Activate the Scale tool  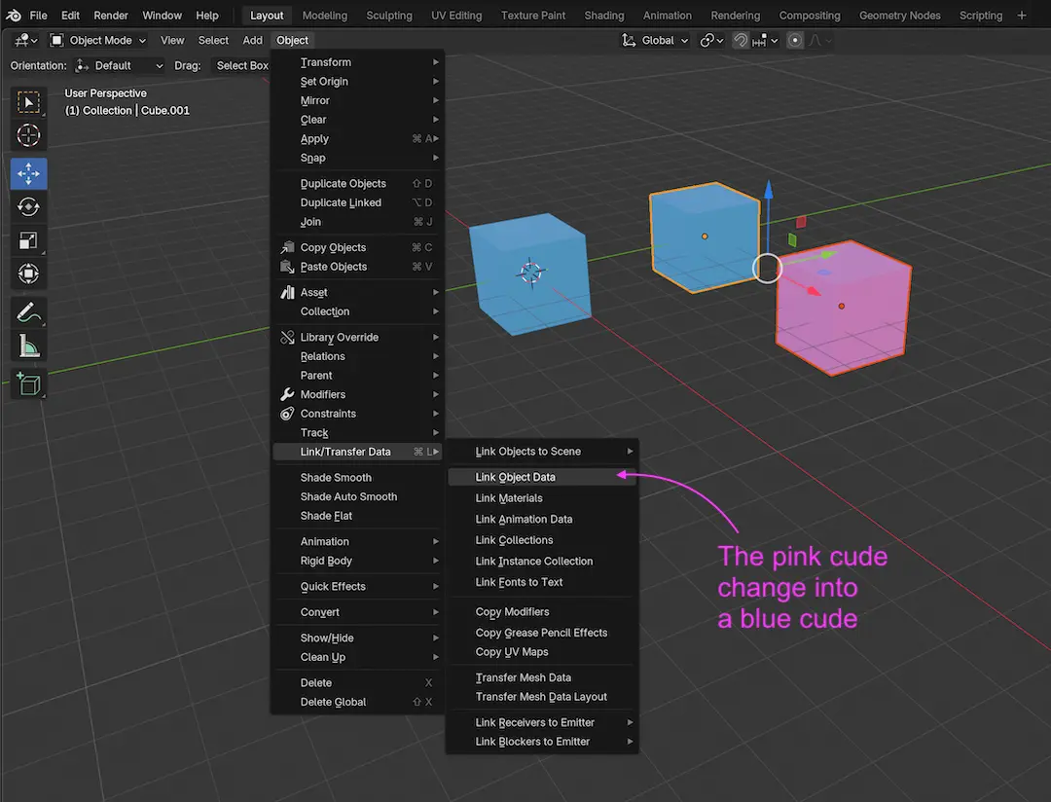click(28, 240)
